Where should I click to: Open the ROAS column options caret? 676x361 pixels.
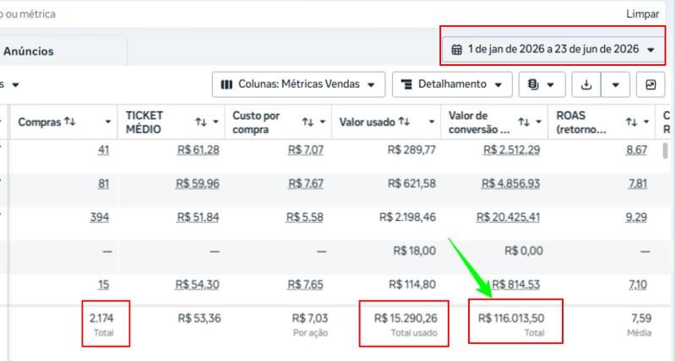[x=646, y=122]
